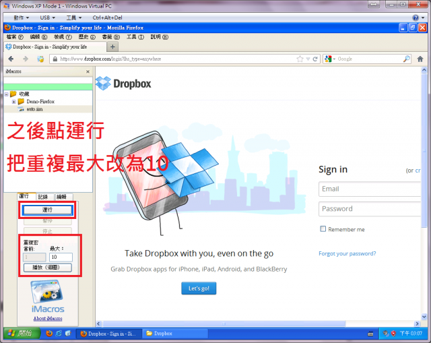Switch to the 運行 tab
The width and height of the screenshot is (431, 343).
tap(26, 196)
